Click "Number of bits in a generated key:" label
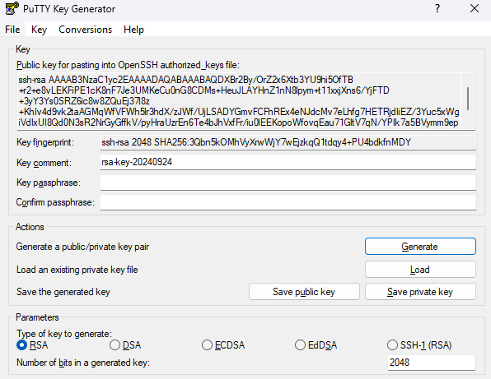 pos(83,363)
